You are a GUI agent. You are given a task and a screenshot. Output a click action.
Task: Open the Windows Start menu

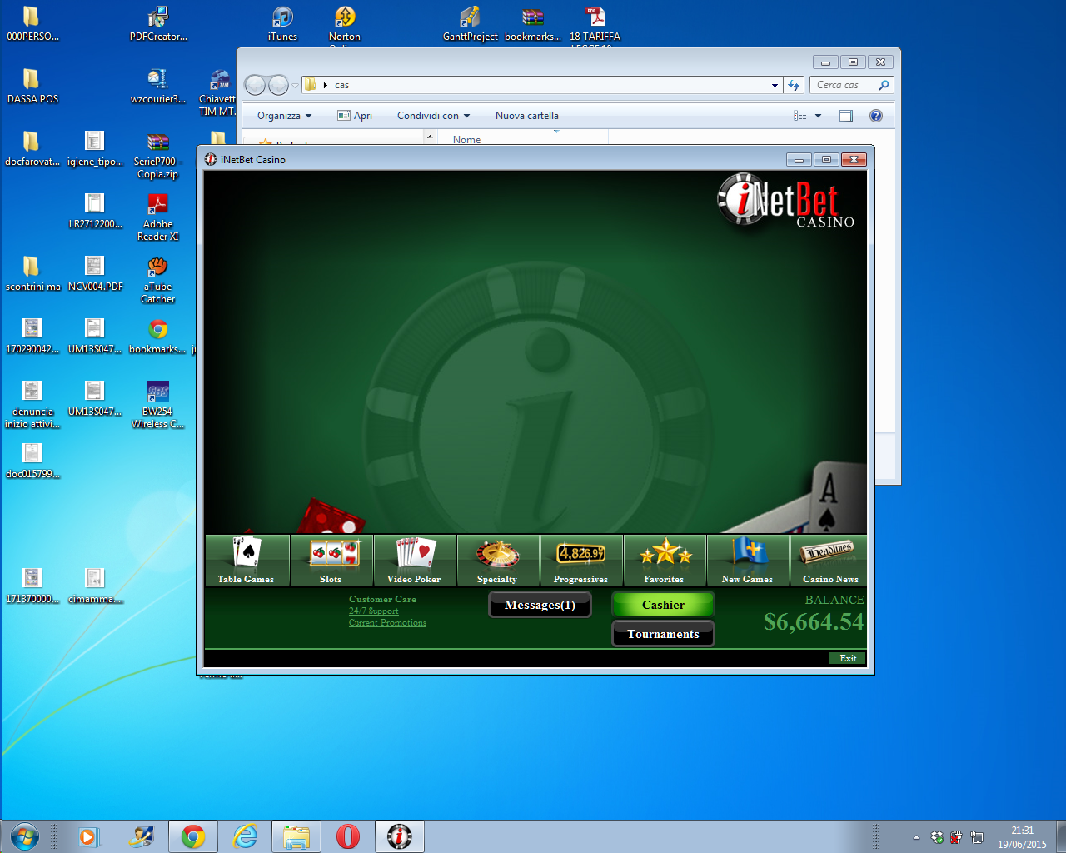[x=25, y=836]
